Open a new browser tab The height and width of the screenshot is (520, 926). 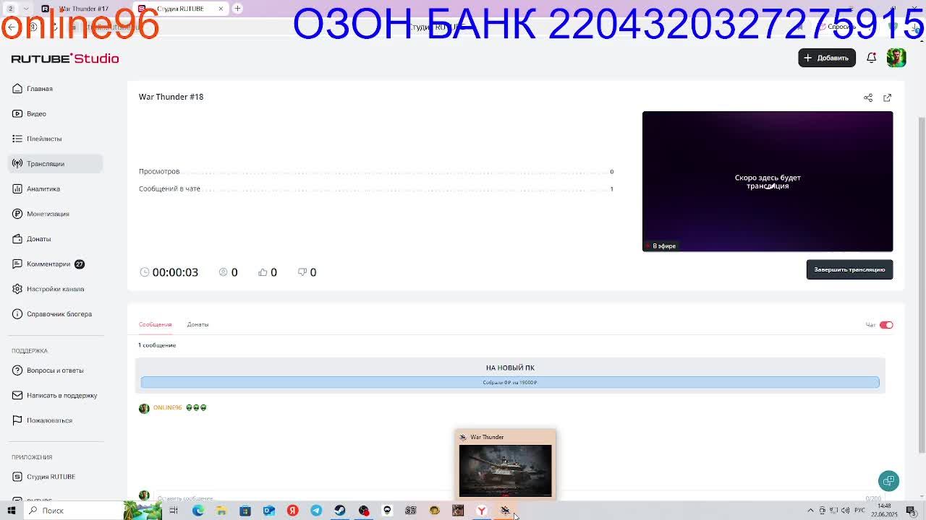pos(237,9)
